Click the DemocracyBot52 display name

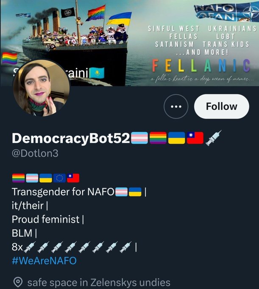tap(71, 138)
